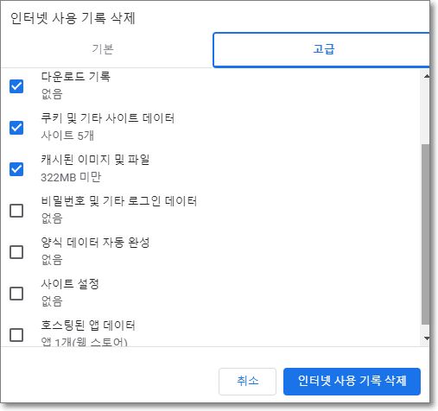Click the 사이트 설정 label
Image resolution: width=438 pixels, height=411 pixels.
click(x=70, y=284)
